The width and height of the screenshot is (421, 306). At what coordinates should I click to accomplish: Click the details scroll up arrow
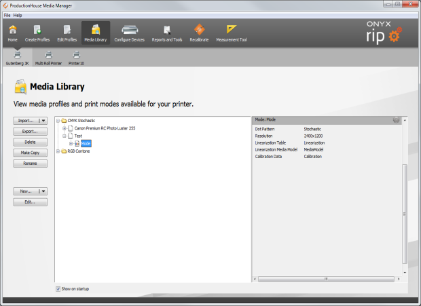point(405,120)
